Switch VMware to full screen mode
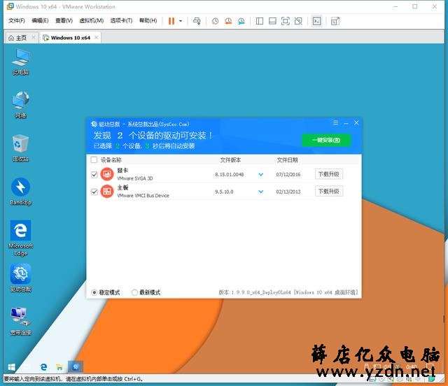 pos(285,21)
